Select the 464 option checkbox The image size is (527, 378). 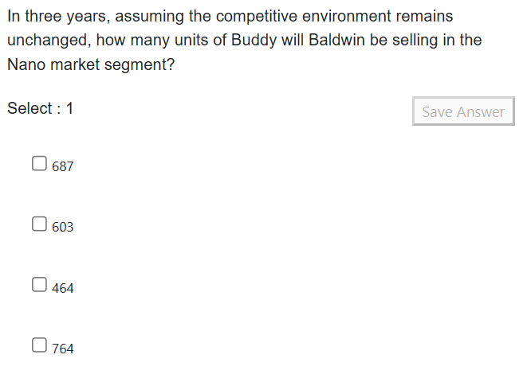39,285
